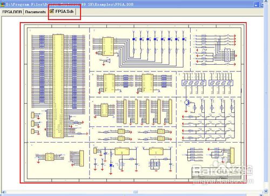Click the scroll left arrow

click(4, 192)
